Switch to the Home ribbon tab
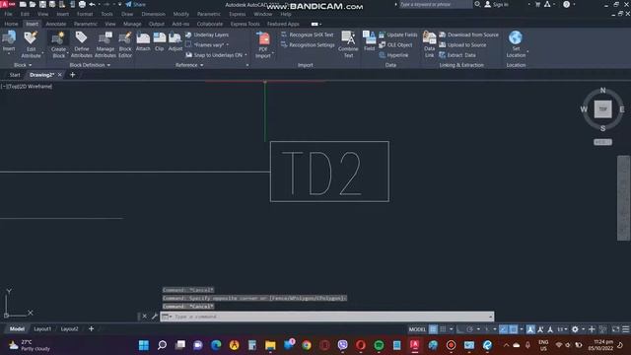This screenshot has width=631, height=355. click(x=11, y=24)
